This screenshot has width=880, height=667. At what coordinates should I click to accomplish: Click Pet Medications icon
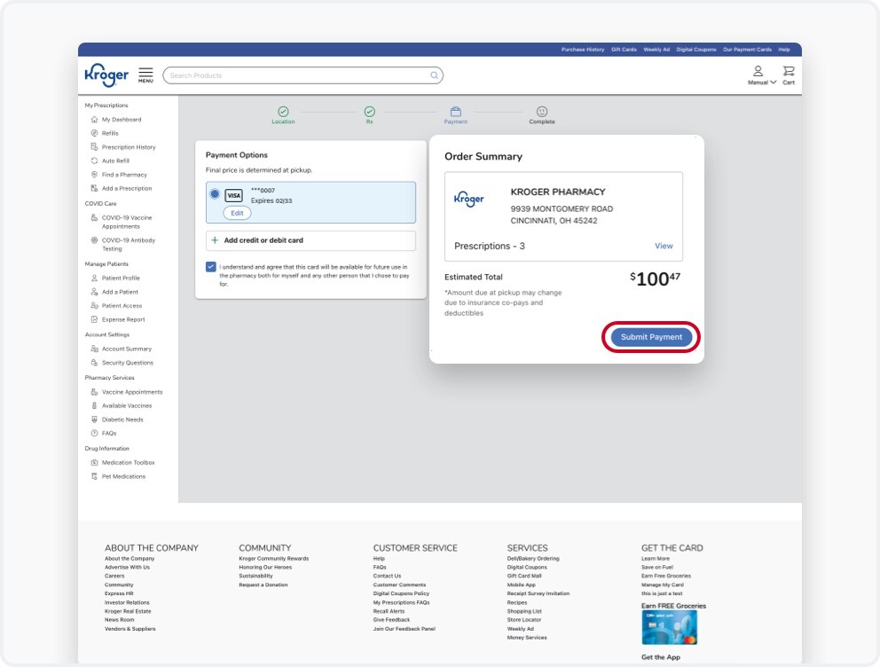[x=94, y=476]
